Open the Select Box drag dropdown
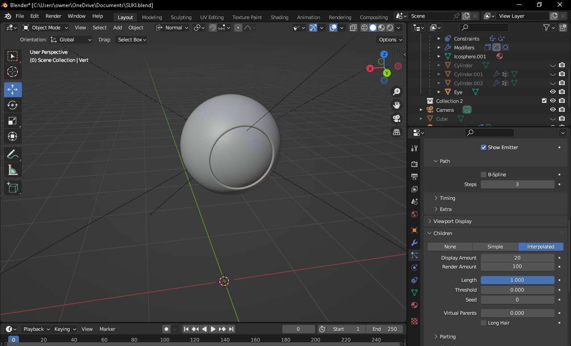This screenshot has width=571, height=346. [131, 40]
